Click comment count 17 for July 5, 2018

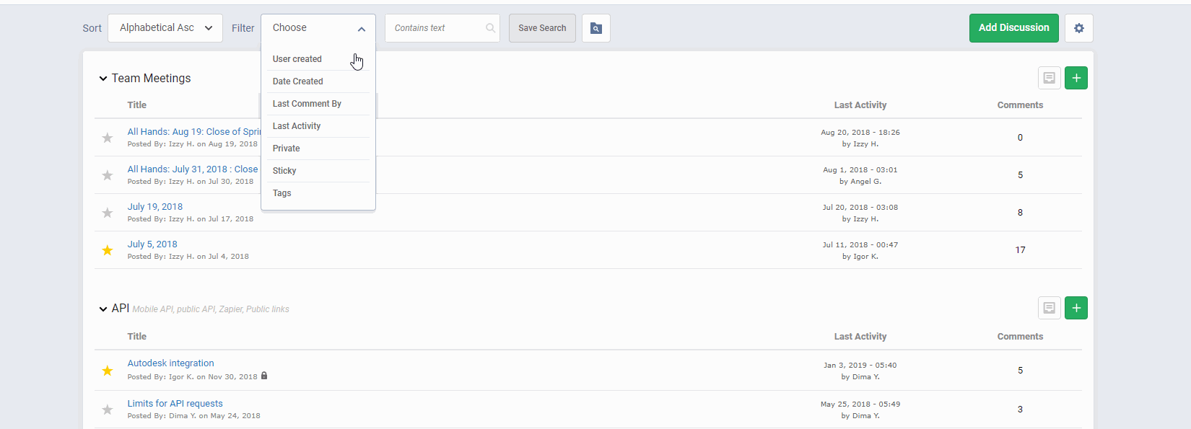1020,250
